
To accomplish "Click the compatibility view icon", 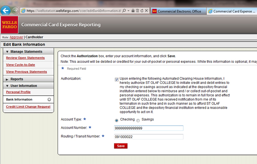I will (138, 11).
